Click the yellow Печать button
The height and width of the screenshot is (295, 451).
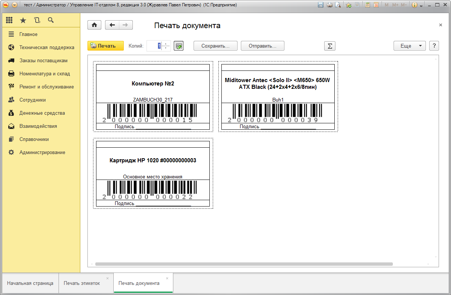(105, 46)
